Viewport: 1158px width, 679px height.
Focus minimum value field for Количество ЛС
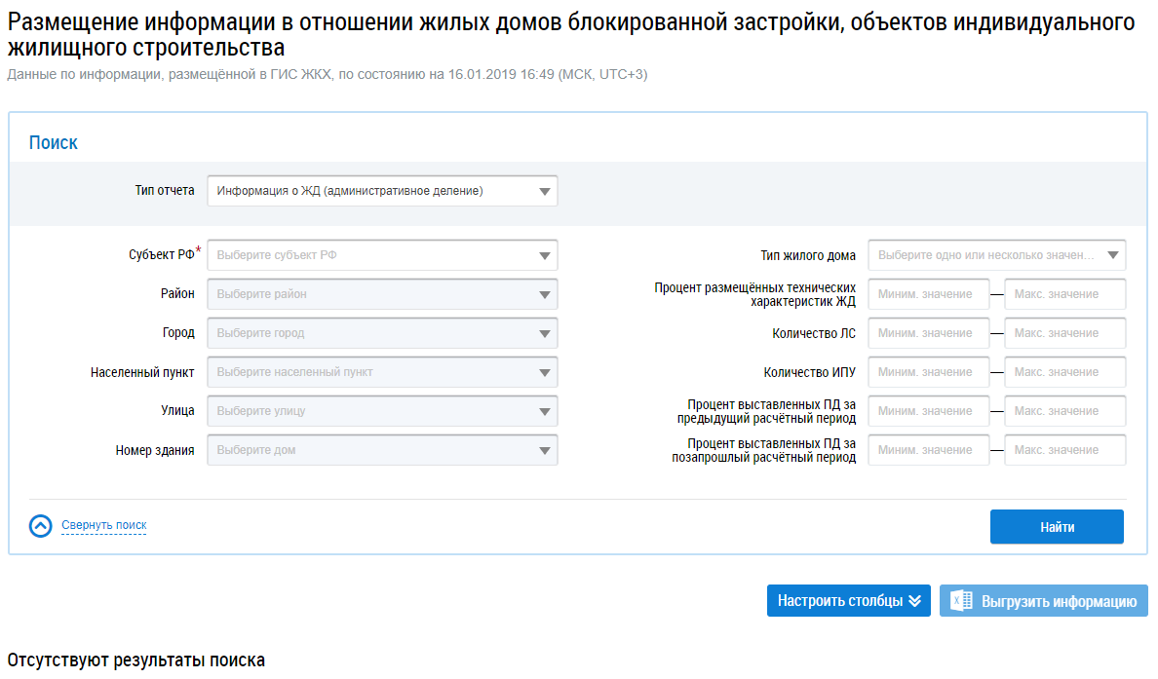point(928,333)
